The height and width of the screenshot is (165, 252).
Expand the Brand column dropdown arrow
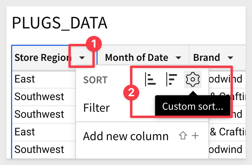(x=230, y=58)
